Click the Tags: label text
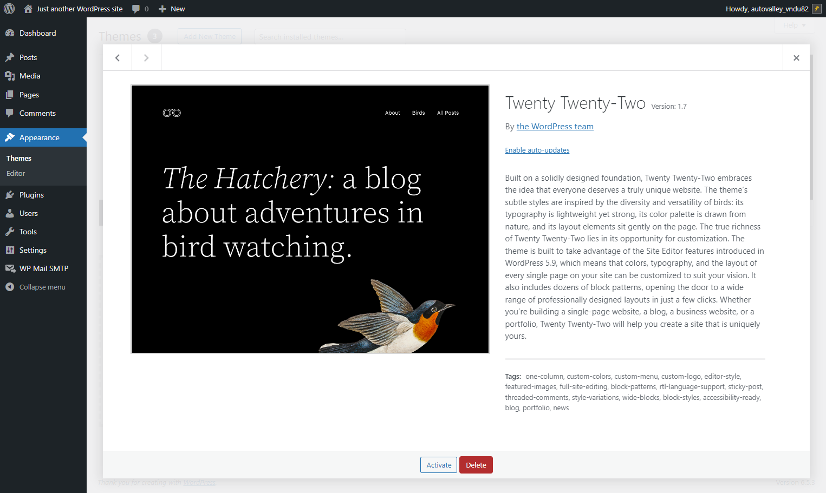The width and height of the screenshot is (826, 493). pyautogui.click(x=513, y=376)
